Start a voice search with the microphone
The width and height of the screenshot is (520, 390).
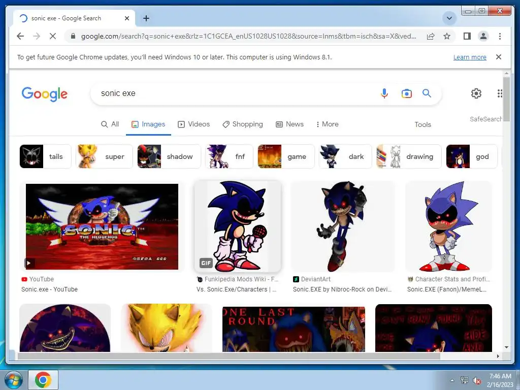click(x=384, y=93)
